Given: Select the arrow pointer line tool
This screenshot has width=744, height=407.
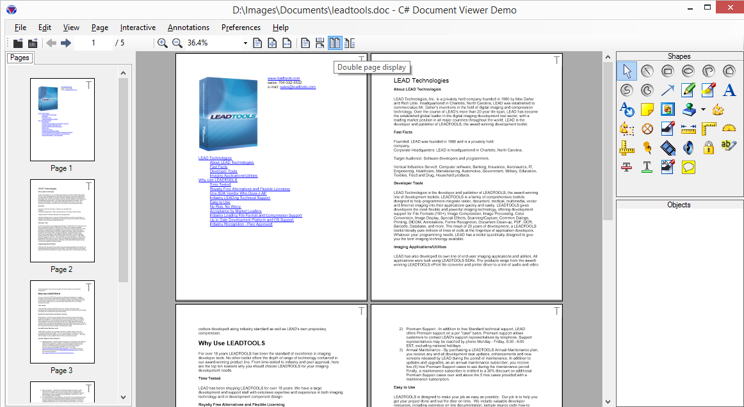Looking at the screenshot, I should 668,90.
